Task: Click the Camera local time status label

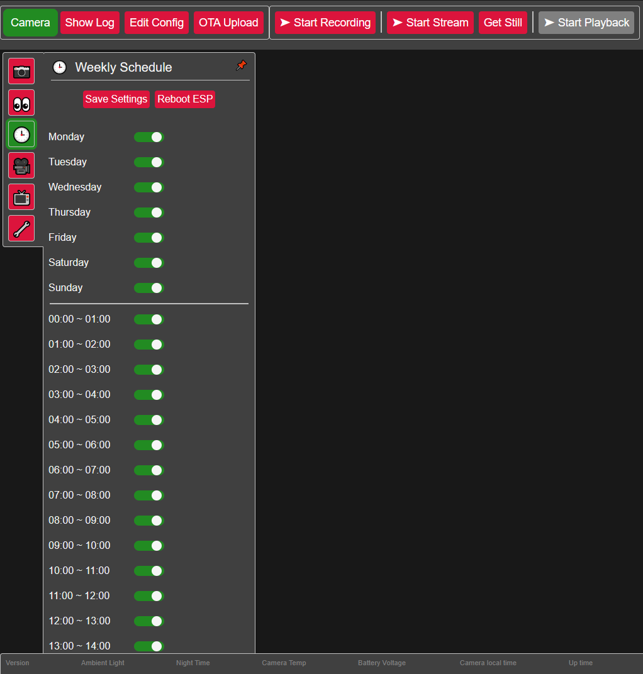Action: (488, 663)
